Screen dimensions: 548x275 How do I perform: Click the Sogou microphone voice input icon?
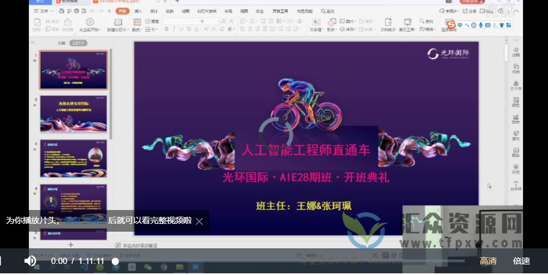(x=481, y=25)
